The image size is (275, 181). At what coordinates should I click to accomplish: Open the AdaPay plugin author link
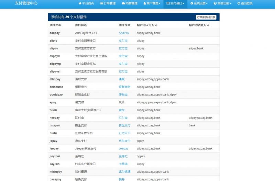[x=124, y=33]
